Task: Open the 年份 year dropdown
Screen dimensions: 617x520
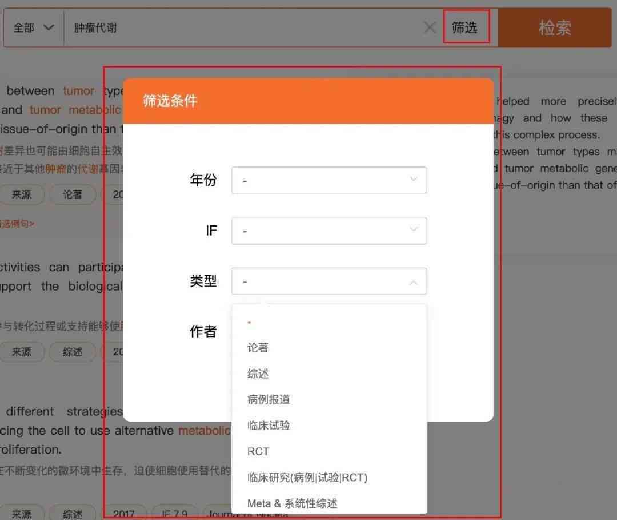Action: click(329, 180)
